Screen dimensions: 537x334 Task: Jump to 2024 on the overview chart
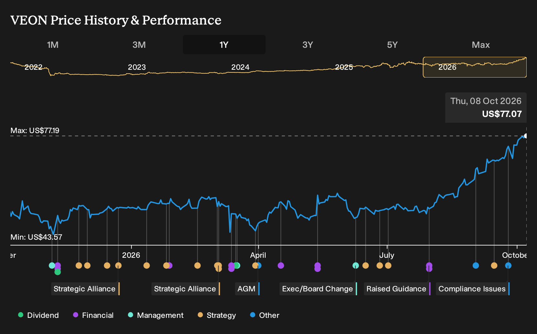click(x=240, y=67)
